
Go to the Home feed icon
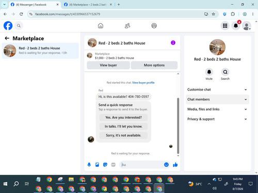pyautogui.click(x=101, y=26)
